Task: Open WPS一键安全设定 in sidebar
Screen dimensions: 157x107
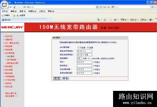Action: point(12,43)
